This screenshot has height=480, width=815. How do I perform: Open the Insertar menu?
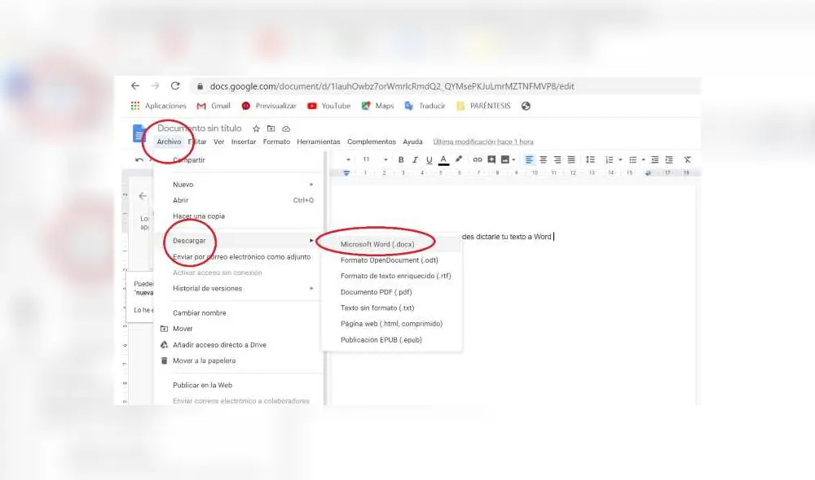pos(244,141)
